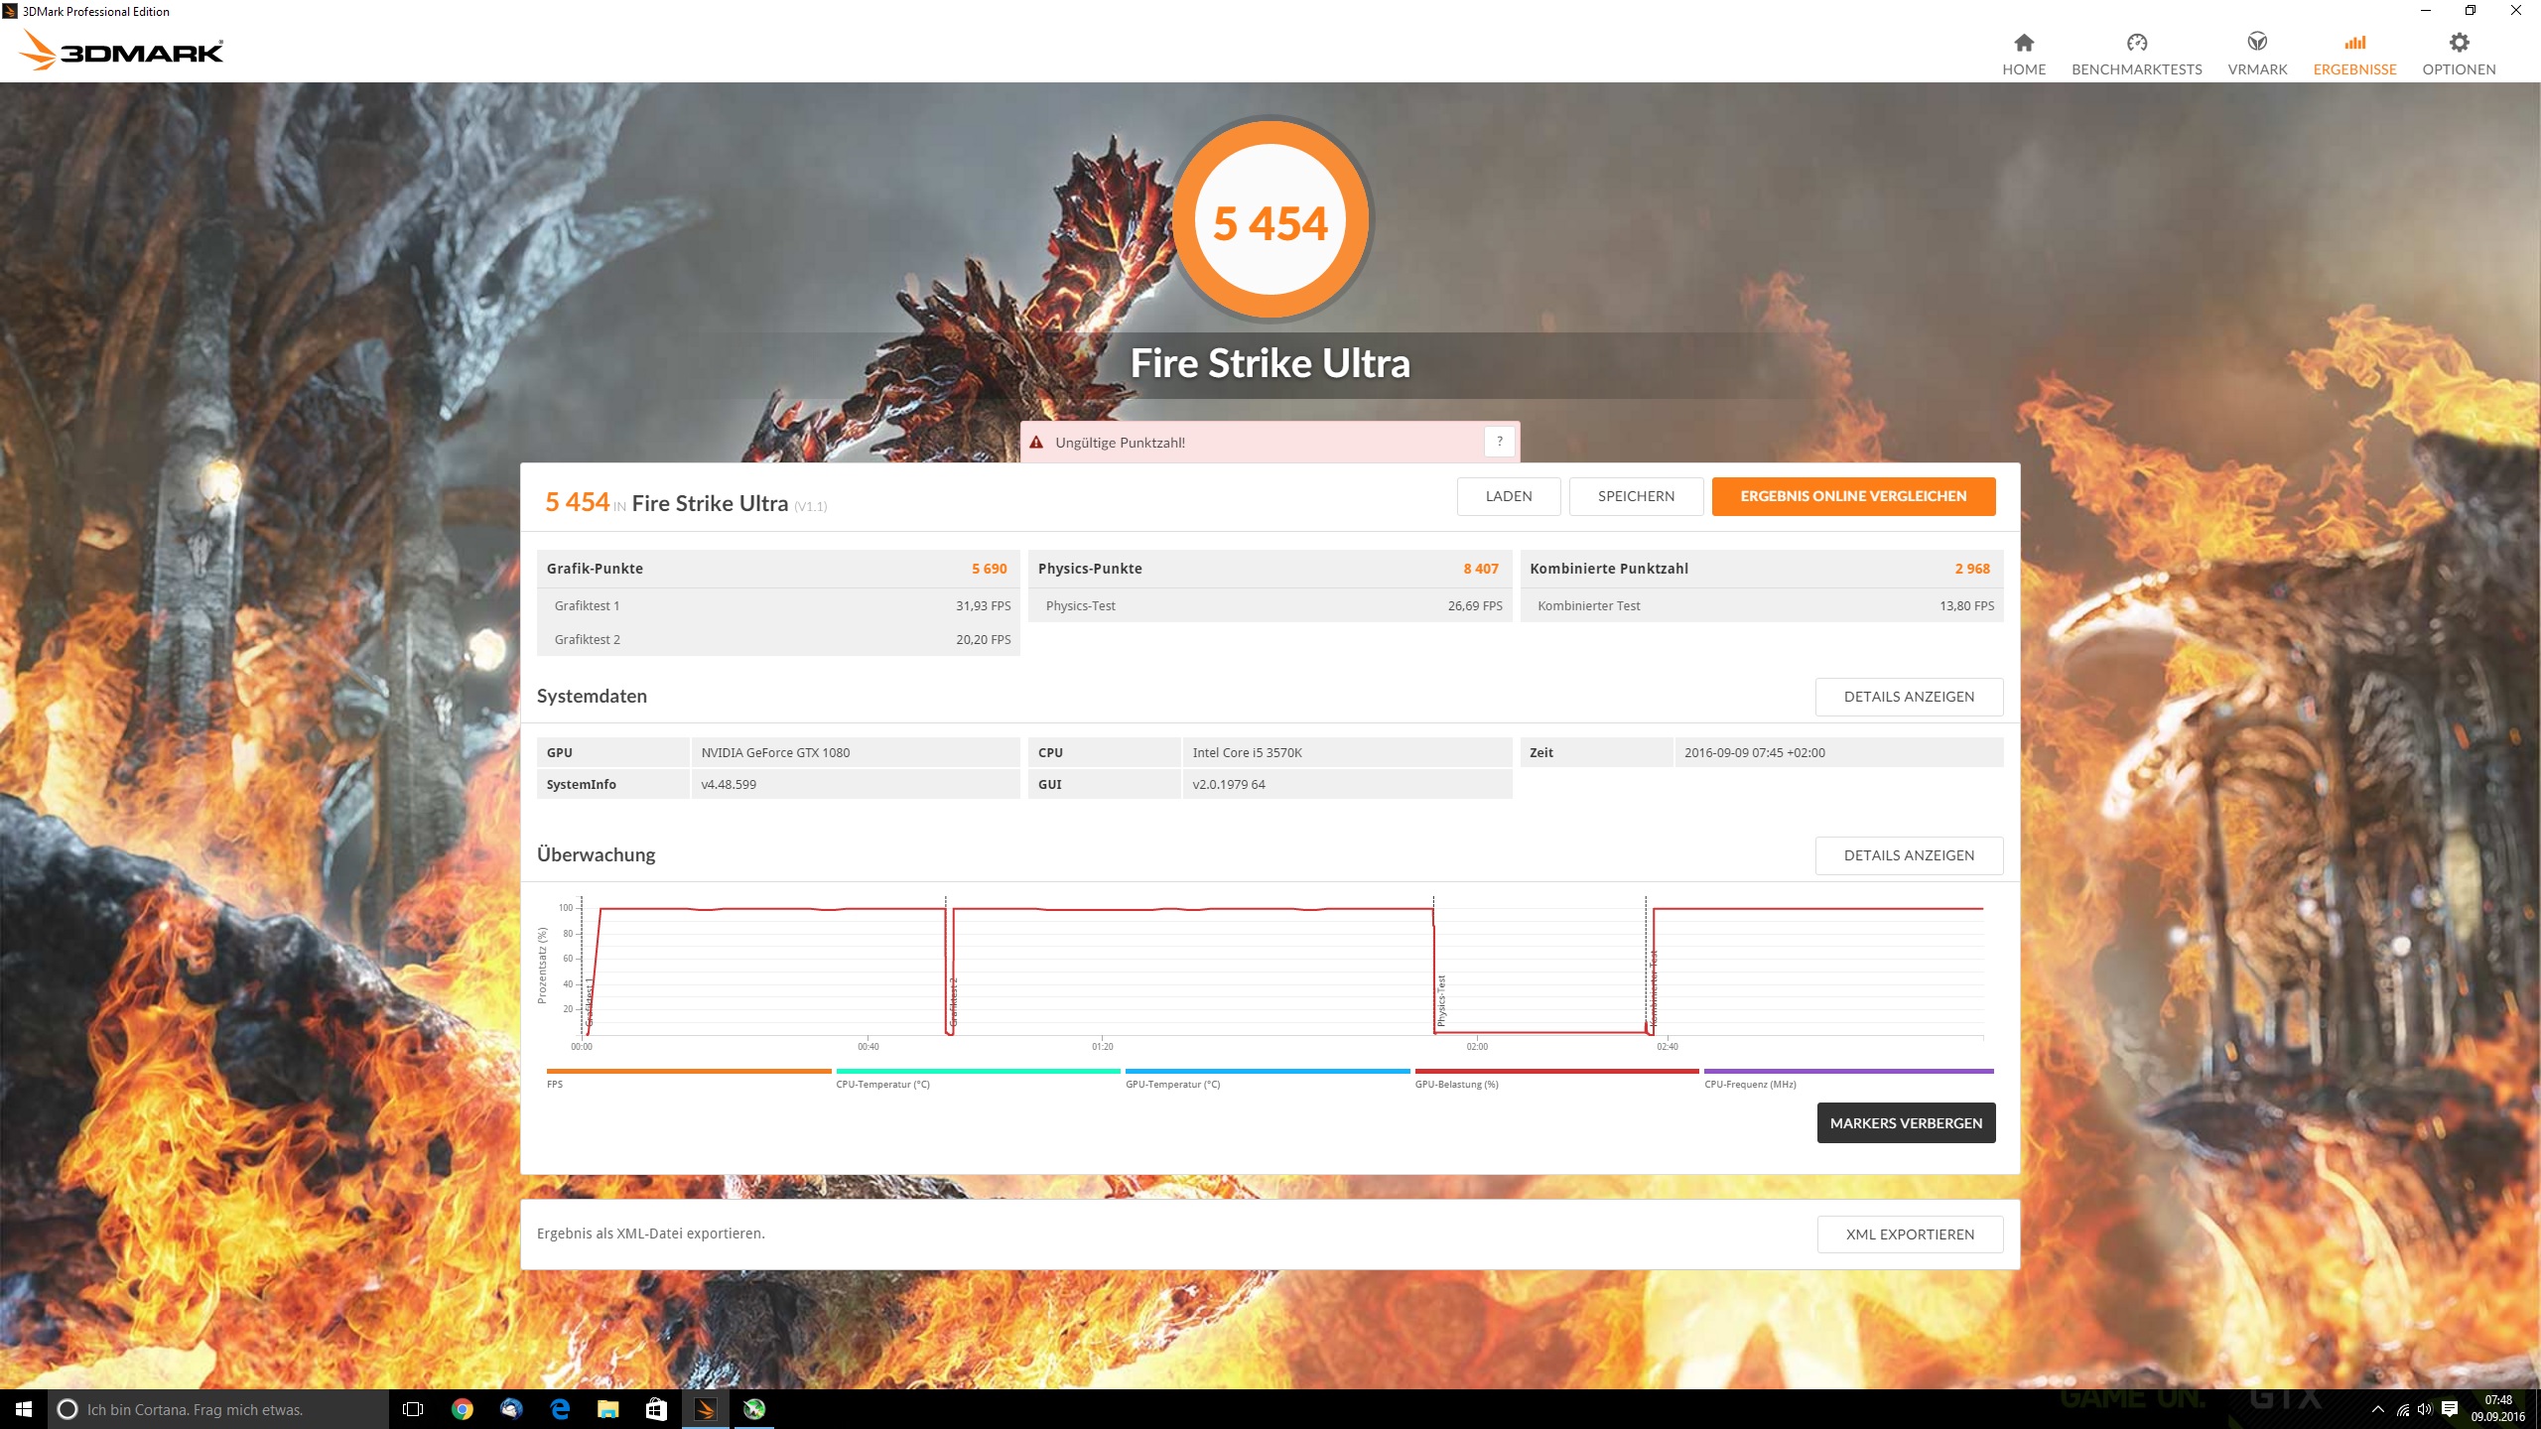The height and width of the screenshot is (1429, 2541).
Task: Open Optionen via gear icon
Action: [2458, 43]
